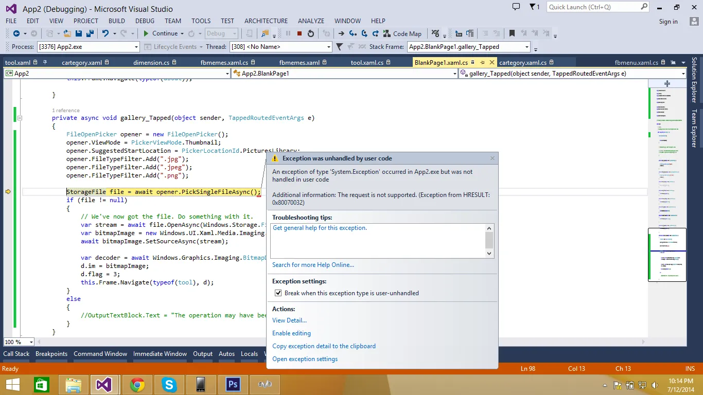Click the Step Out icon
This screenshot has height=395, width=703.
(x=376, y=33)
